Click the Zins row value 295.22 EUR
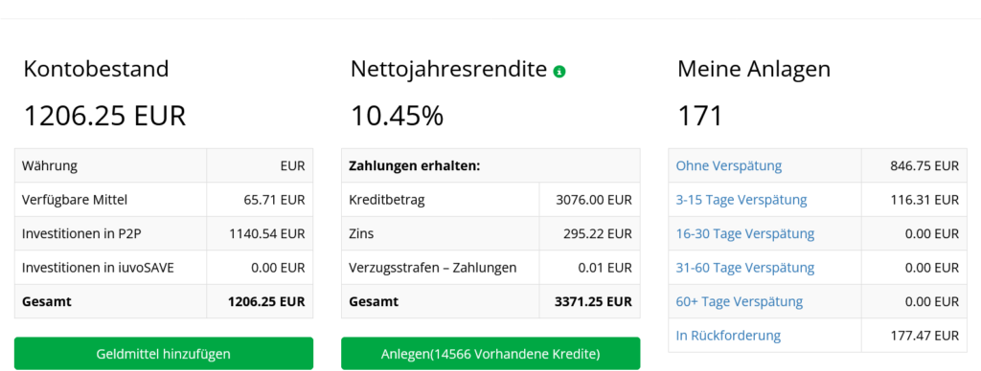 [x=598, y=233]
